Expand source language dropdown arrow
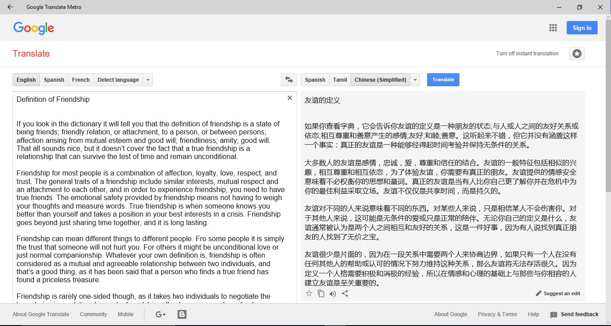Screen dimensions: 611x326 click(x=148, y=80)
